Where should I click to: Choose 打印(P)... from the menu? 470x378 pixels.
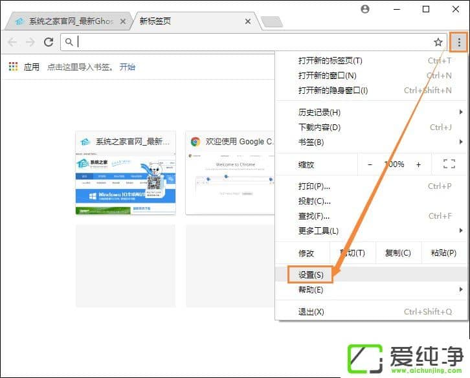(372, 186)
